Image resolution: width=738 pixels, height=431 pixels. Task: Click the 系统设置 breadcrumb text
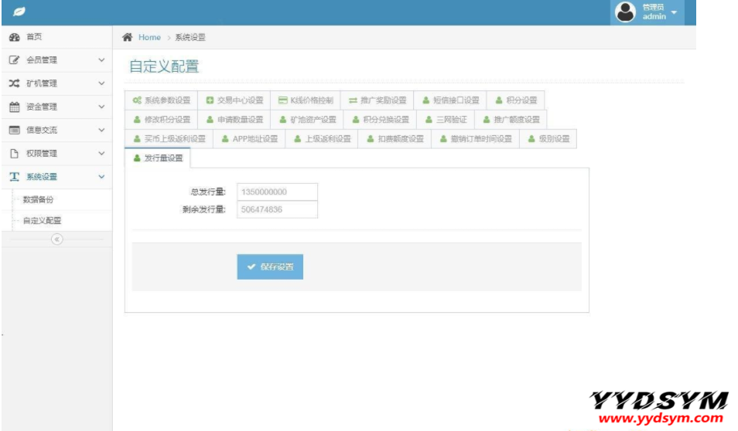pyautogui.click(x=190, y=38)
